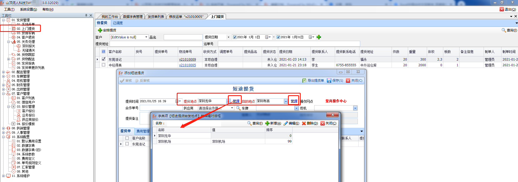Click the 运单号 search input field

coord(288,44)
